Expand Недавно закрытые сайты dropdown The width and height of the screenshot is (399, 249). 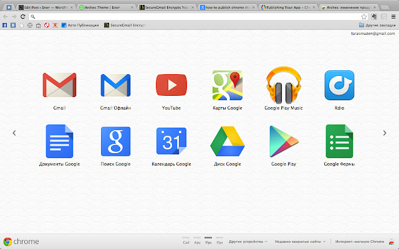tap(300, 242)
